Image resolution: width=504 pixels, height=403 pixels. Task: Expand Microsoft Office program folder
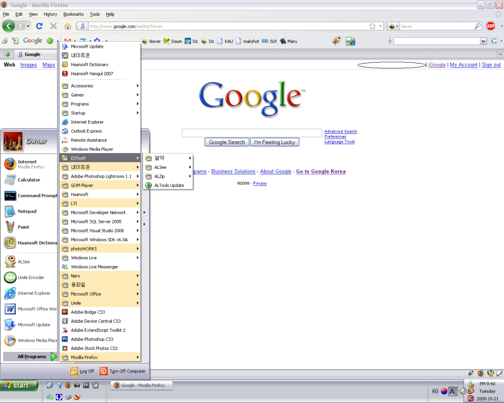pyautogui.click(x=100, y=294)
